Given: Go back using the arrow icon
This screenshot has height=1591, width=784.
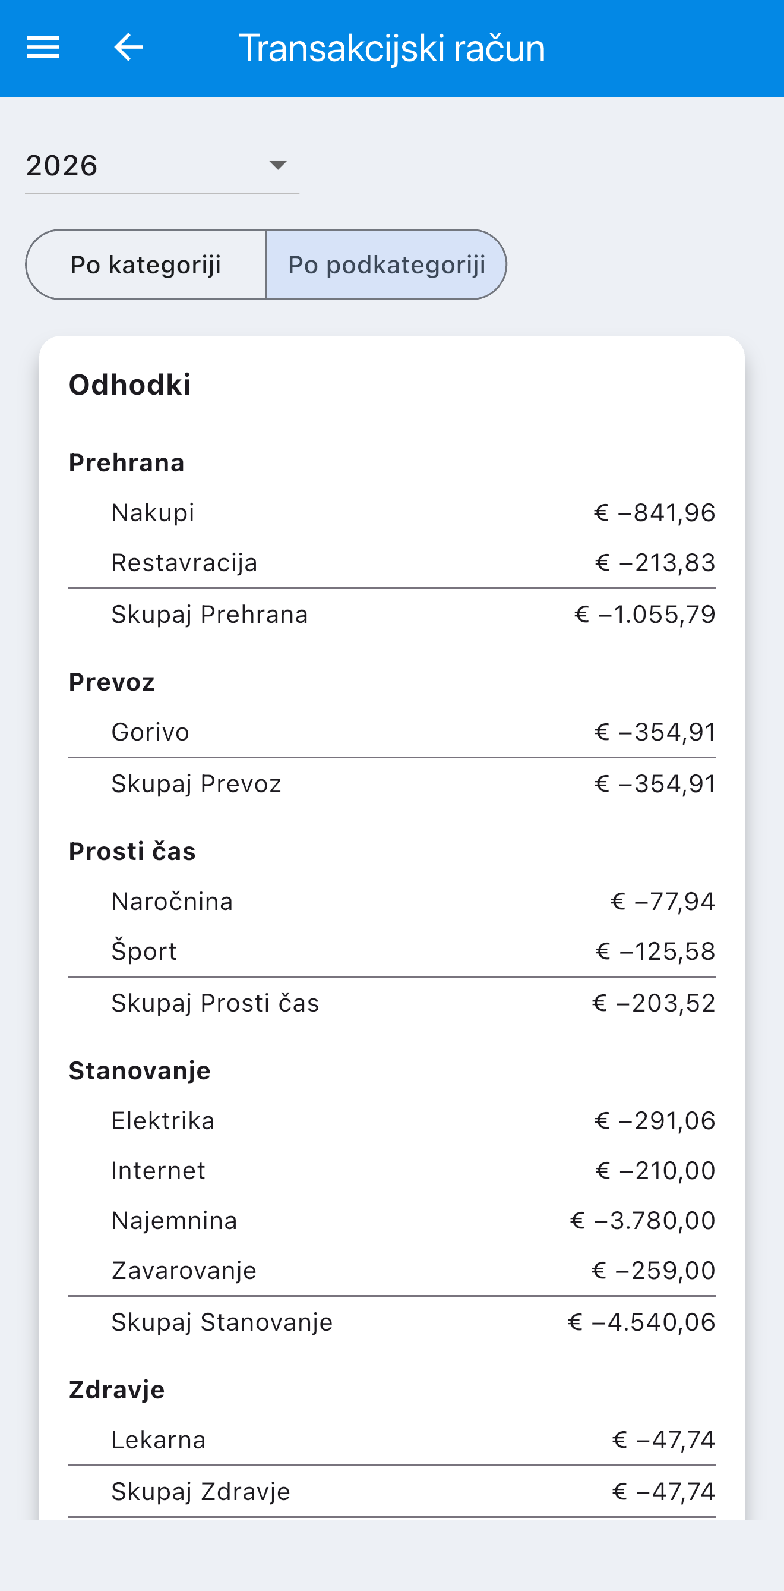Looking at the screenshot, I should (x=128, y=48).
